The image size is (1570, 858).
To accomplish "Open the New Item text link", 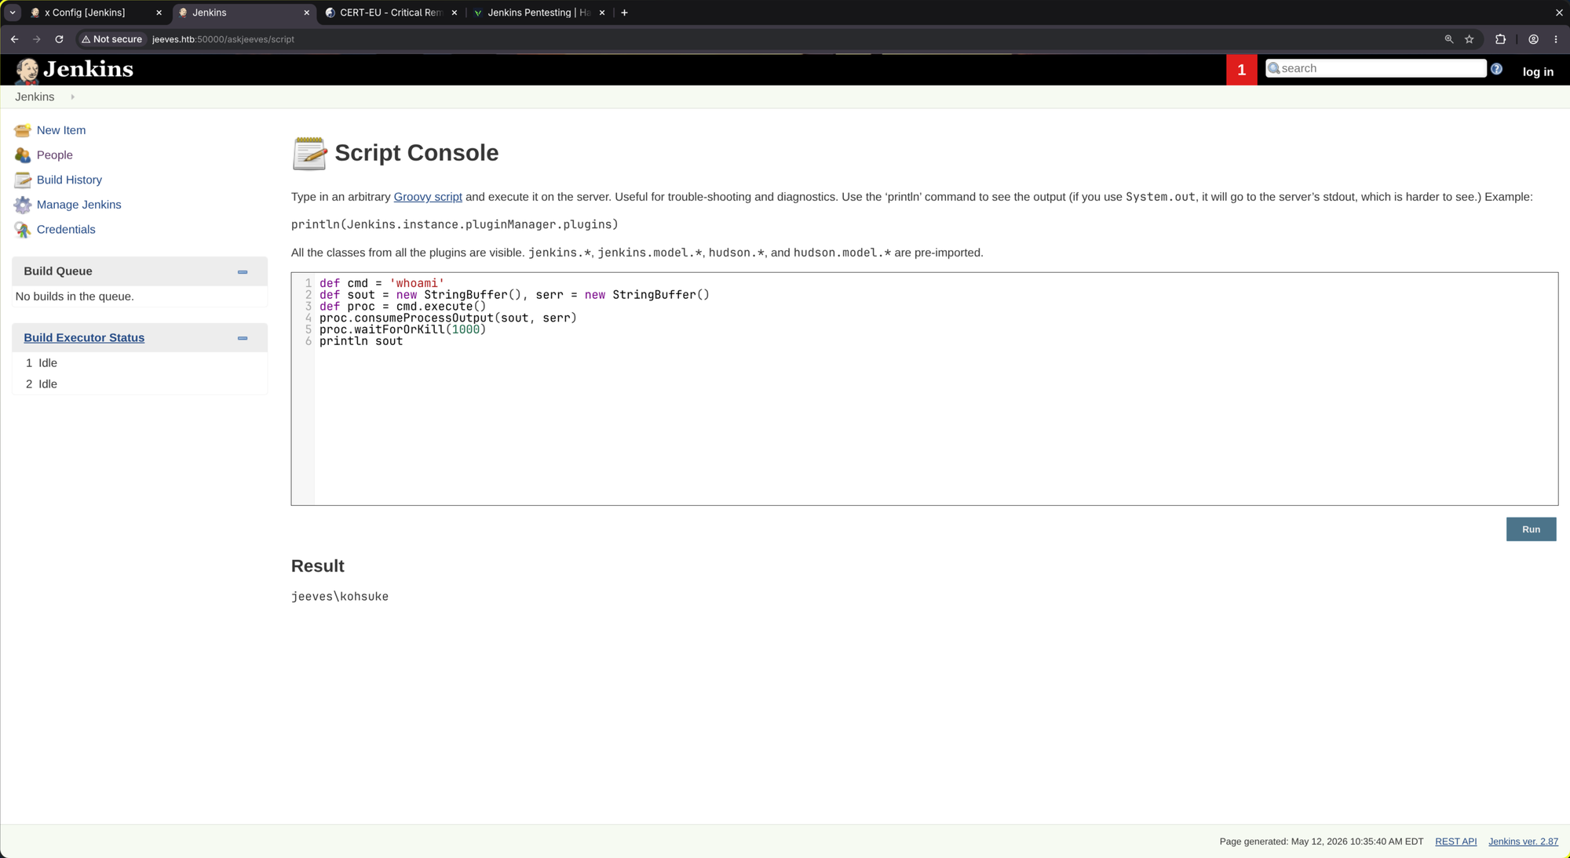I will 61,130.
